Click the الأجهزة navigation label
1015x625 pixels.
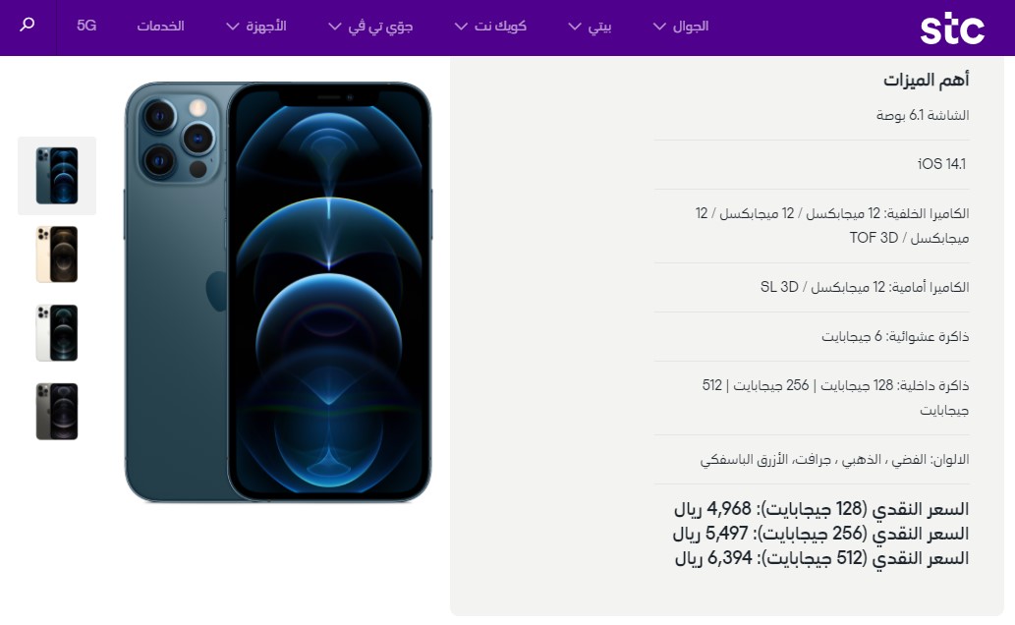(266, 26)
